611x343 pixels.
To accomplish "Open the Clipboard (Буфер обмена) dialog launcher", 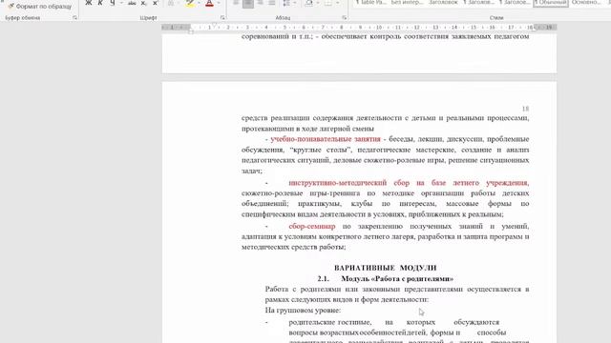I will [x=74, y=18].
